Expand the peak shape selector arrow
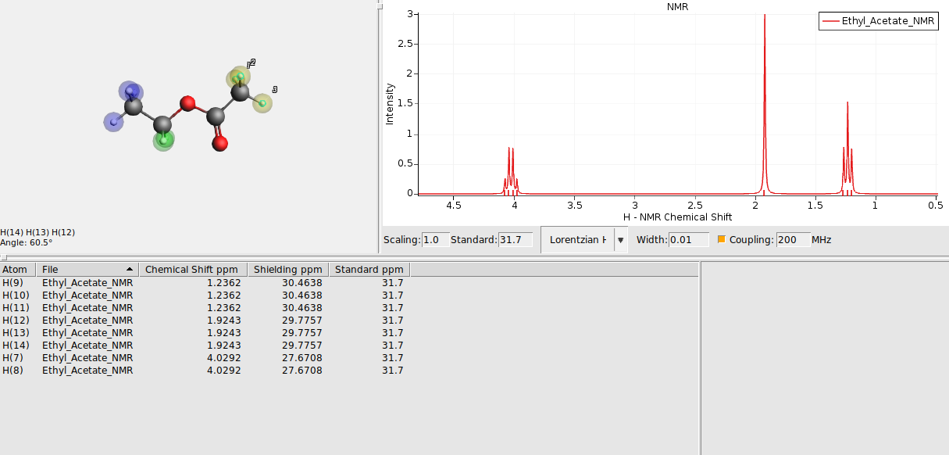This screenshot has width=949, height=455. point(620,240)
